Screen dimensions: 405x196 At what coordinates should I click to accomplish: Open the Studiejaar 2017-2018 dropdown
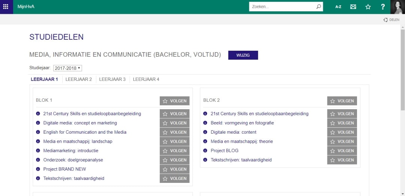[67, 68]
